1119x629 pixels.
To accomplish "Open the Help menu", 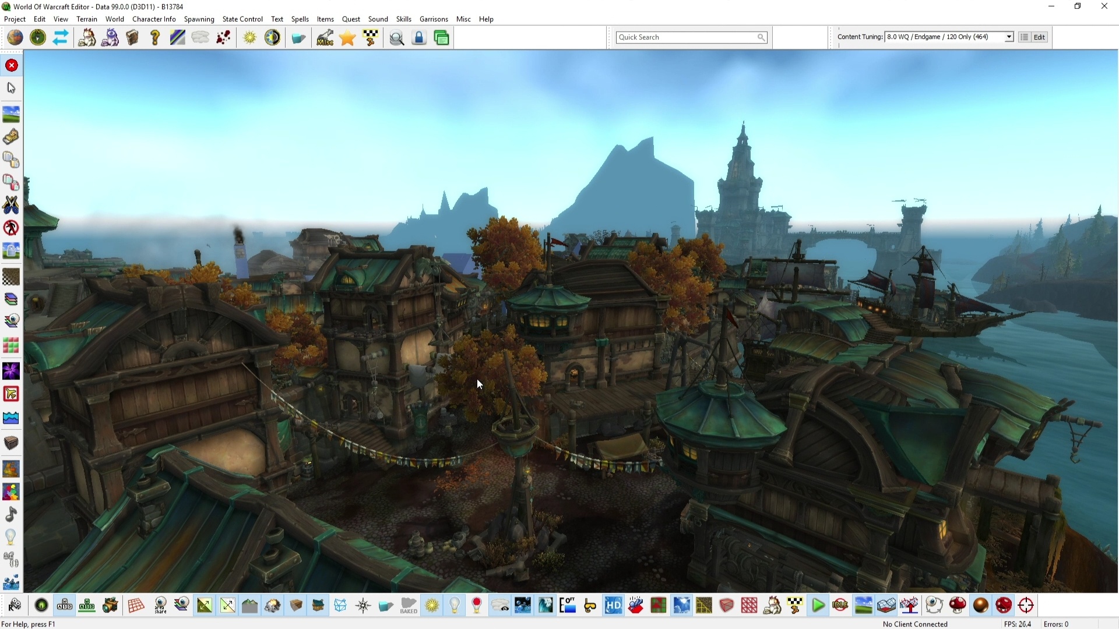I will [x=486, y=19].
